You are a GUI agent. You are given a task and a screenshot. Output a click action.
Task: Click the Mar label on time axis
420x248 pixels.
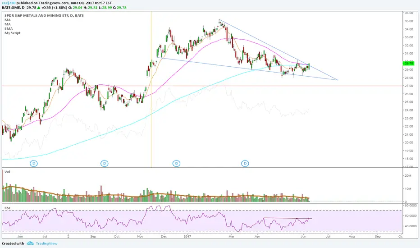232,236
